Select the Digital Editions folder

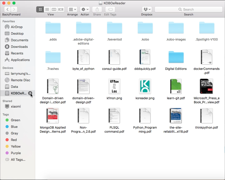click(176, 57)
